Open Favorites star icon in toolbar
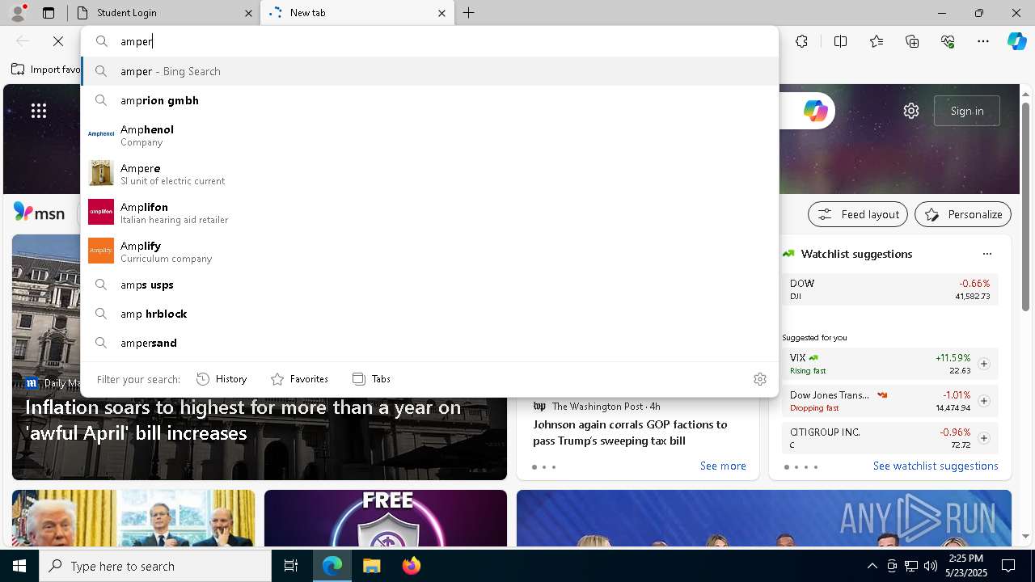 [877, 41]
